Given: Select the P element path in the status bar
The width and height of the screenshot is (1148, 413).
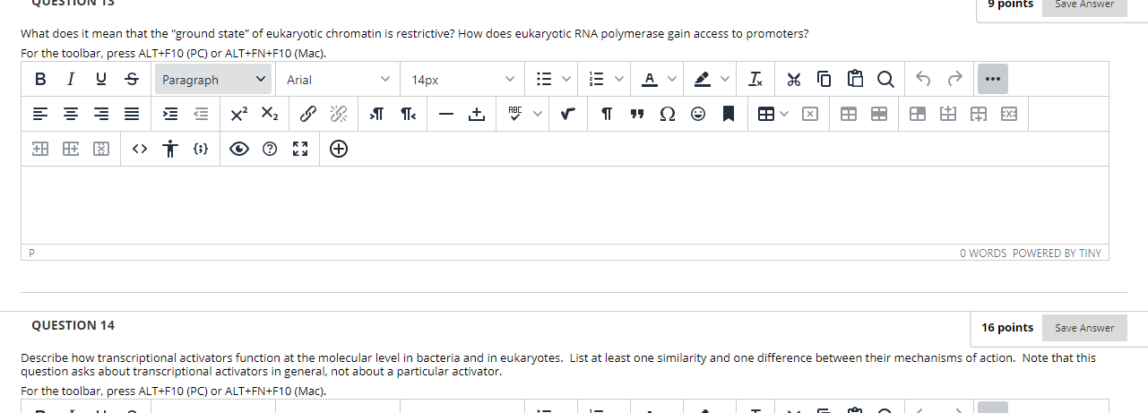Looking at the screenshot, I should click(x=32, y=254).
